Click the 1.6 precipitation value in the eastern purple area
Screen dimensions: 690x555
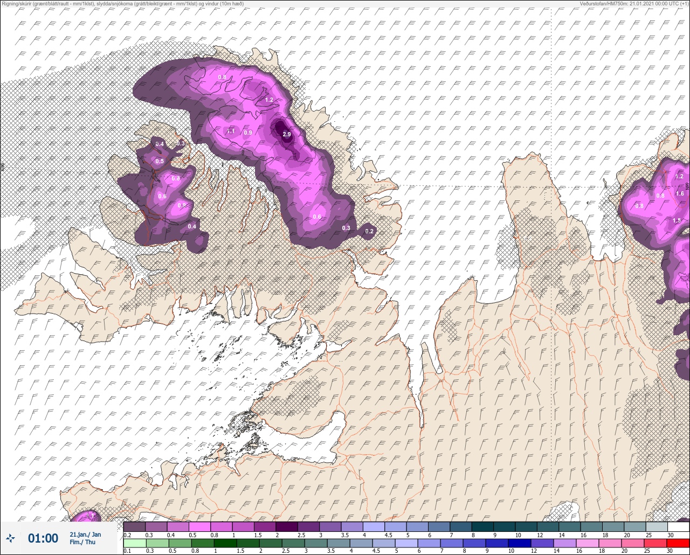click(x=680, y=193)
